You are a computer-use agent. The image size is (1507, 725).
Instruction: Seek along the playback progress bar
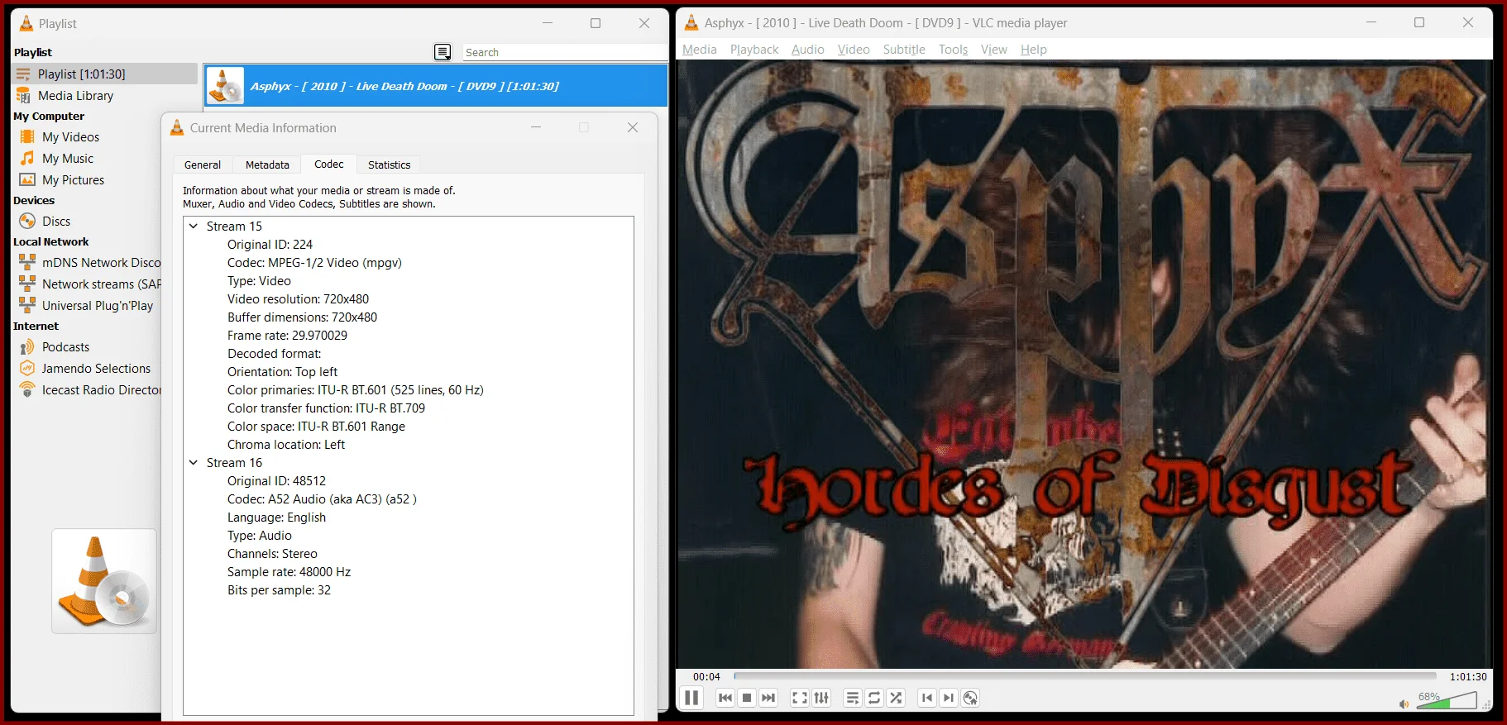(x=1085, y=676)
